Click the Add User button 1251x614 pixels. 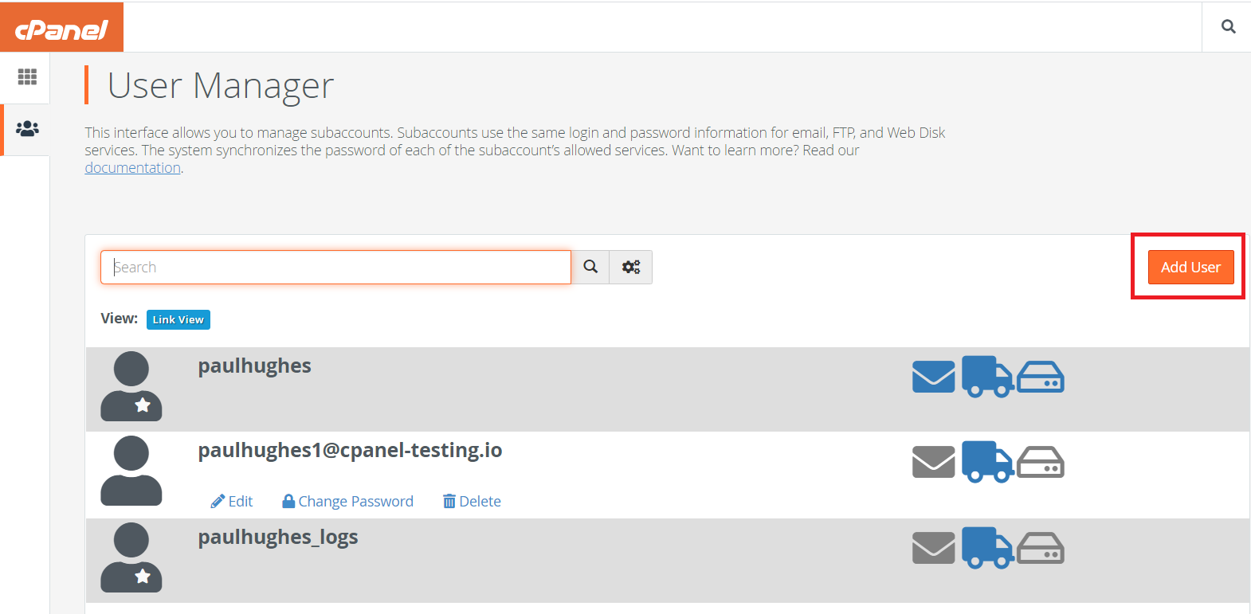pos(1190,267)
